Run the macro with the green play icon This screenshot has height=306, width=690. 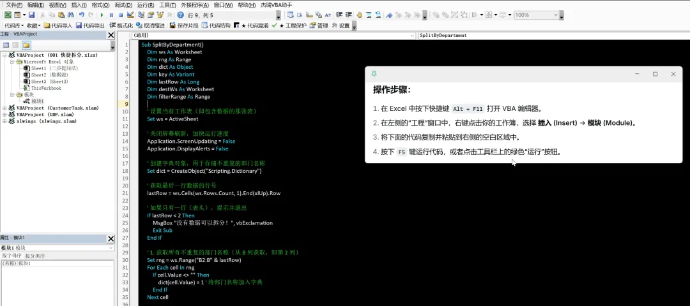(x=102, y=15)
